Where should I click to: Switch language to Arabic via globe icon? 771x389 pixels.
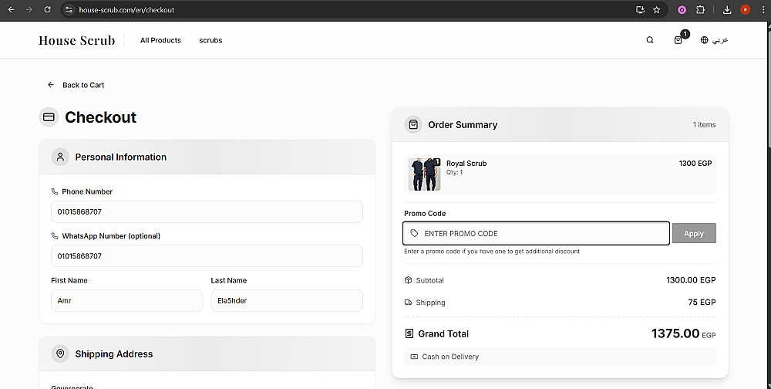pos(714,40)
